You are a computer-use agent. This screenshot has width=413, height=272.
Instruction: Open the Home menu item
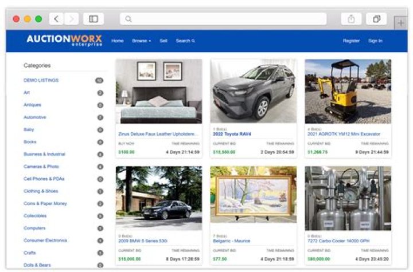pyautogui.click(x=118, y=41)
